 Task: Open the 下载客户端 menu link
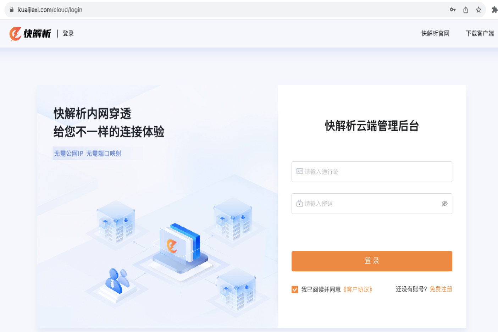pyautogui.click(x=480, y=33)
